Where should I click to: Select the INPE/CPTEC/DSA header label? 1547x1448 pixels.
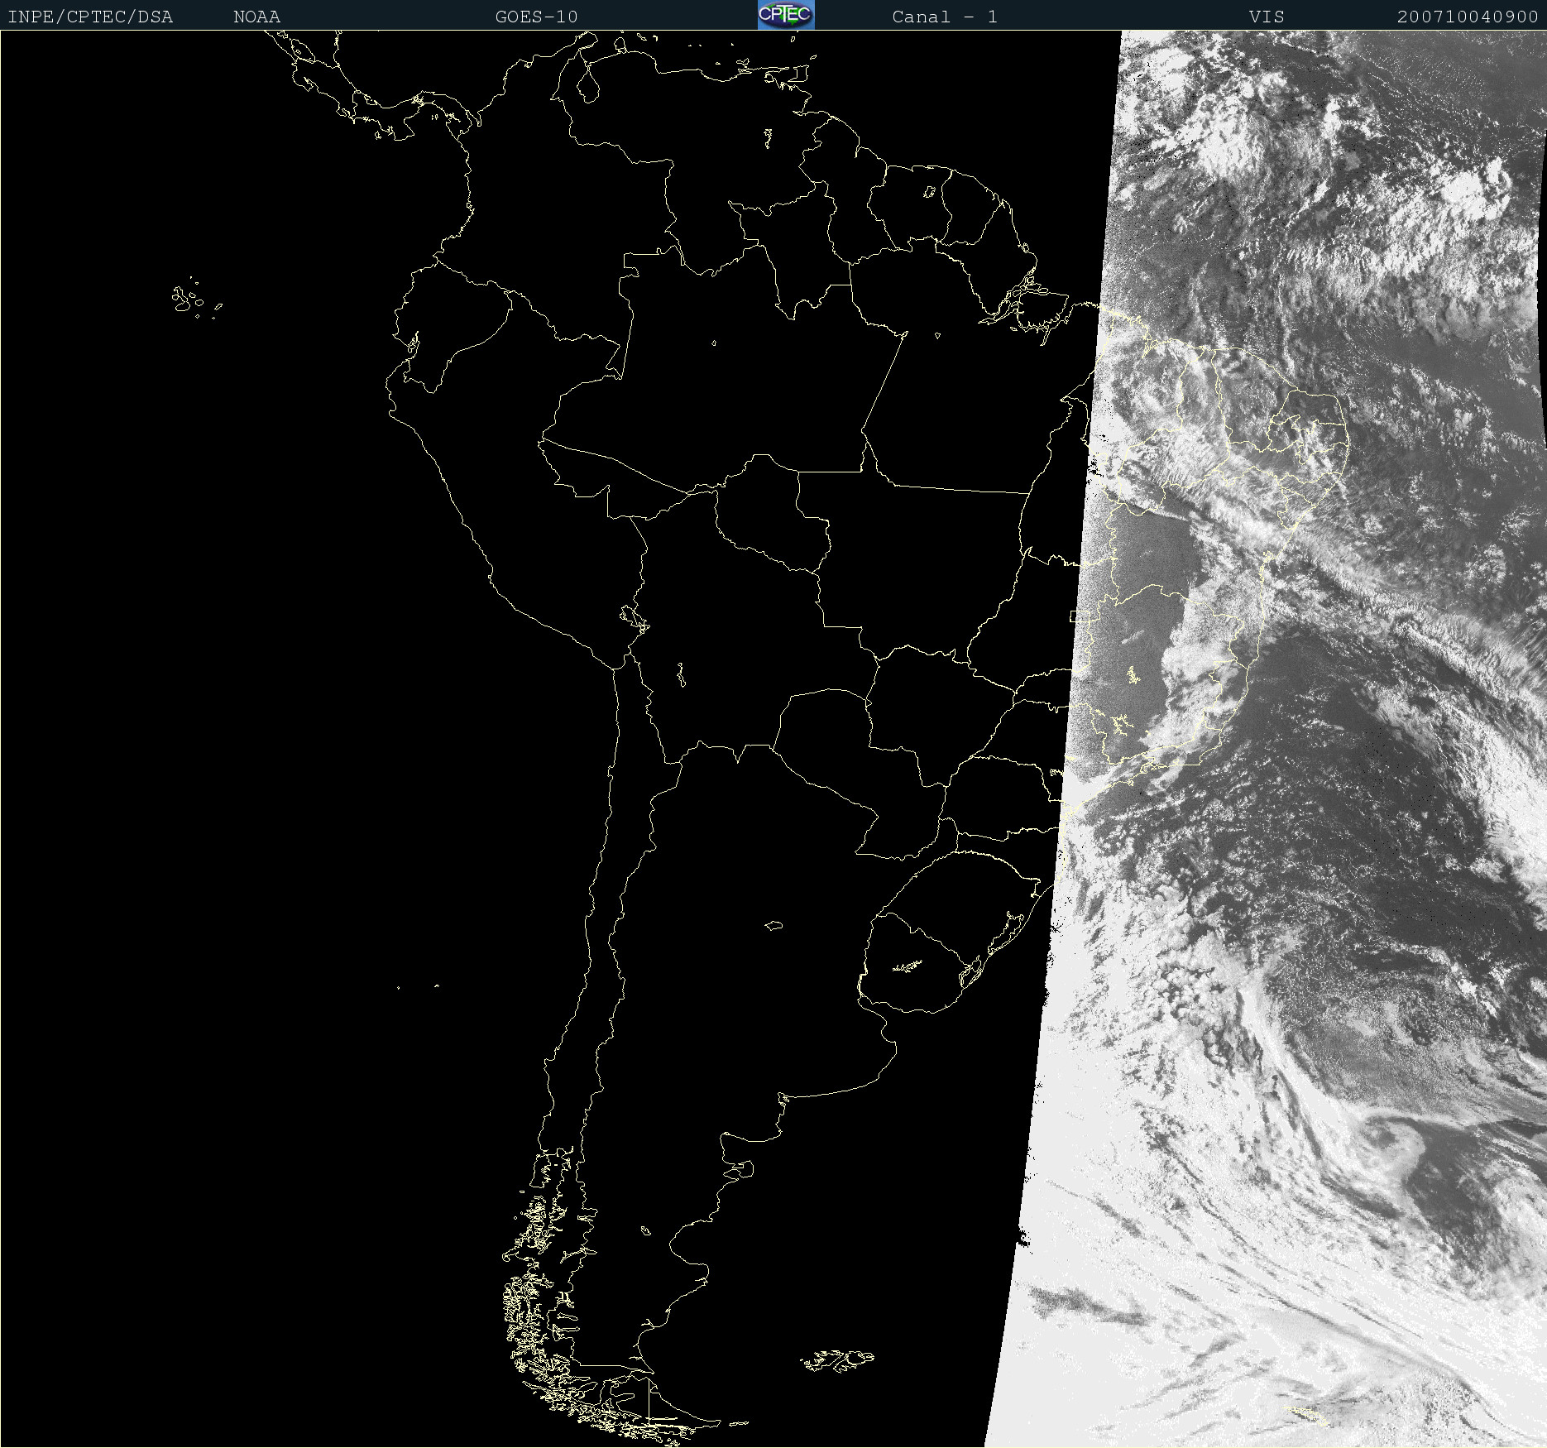coord(90,17)
